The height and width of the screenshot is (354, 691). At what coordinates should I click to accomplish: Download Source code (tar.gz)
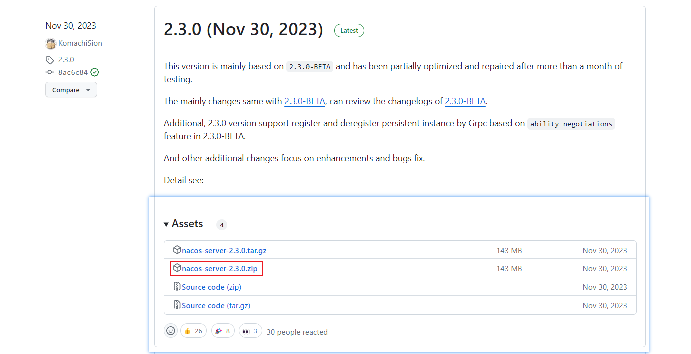(x=216, y=306)
